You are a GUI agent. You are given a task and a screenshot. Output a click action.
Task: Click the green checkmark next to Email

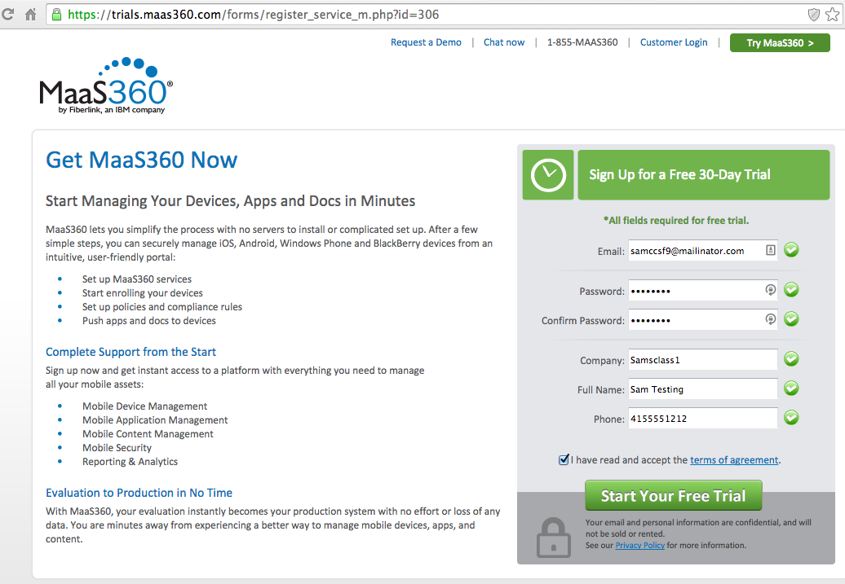point(791,250)
